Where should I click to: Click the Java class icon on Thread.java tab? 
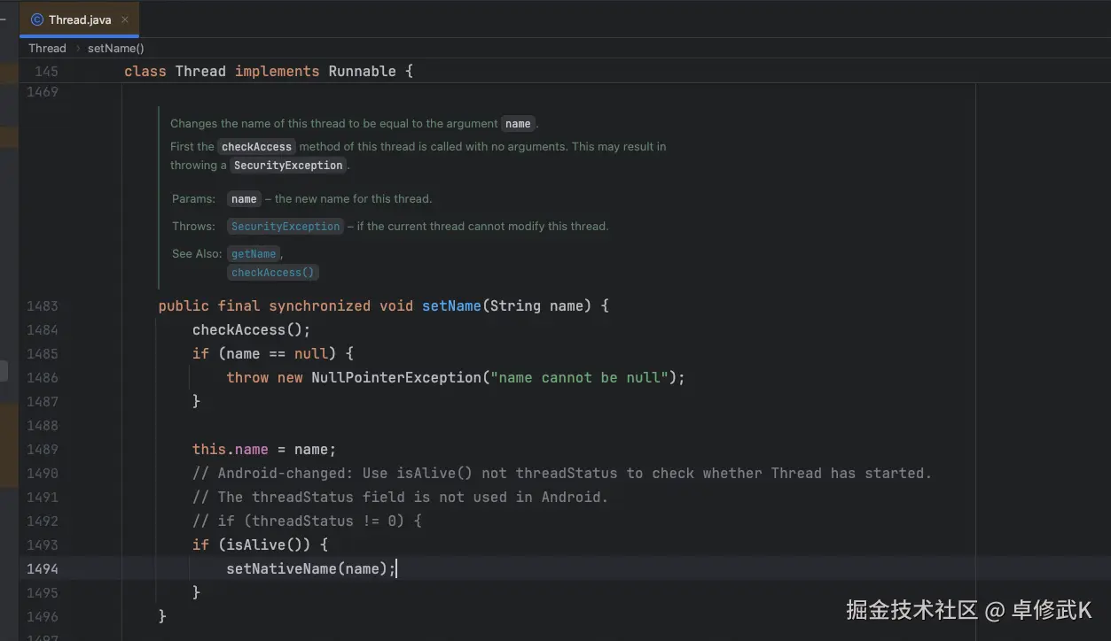36,19
